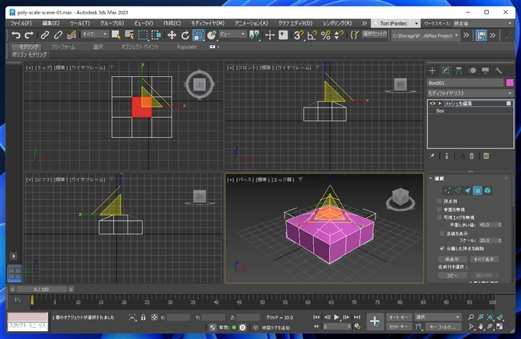Toggle the Percent Snap button
521x339 pixels.
[325, 35]
